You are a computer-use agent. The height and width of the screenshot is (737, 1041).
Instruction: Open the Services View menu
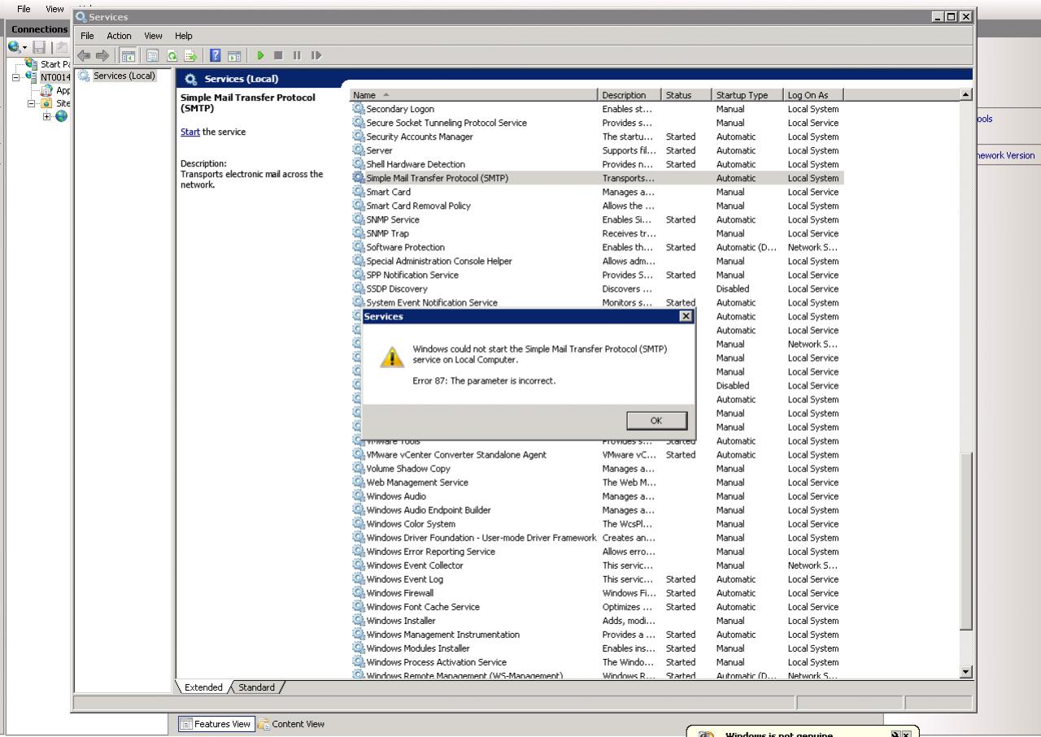coord(154,36)
